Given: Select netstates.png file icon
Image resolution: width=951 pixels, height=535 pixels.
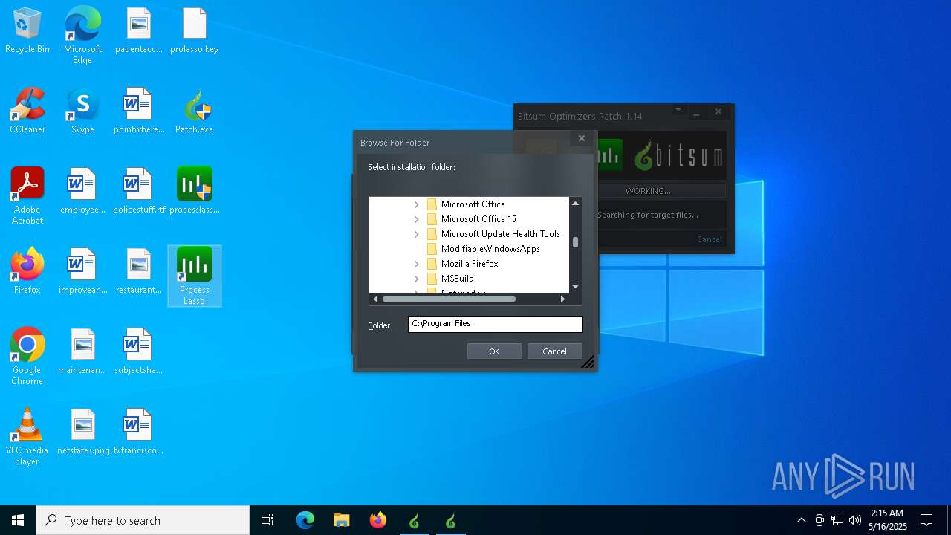Looking at the screenshot, I should [x=82, y=432].
